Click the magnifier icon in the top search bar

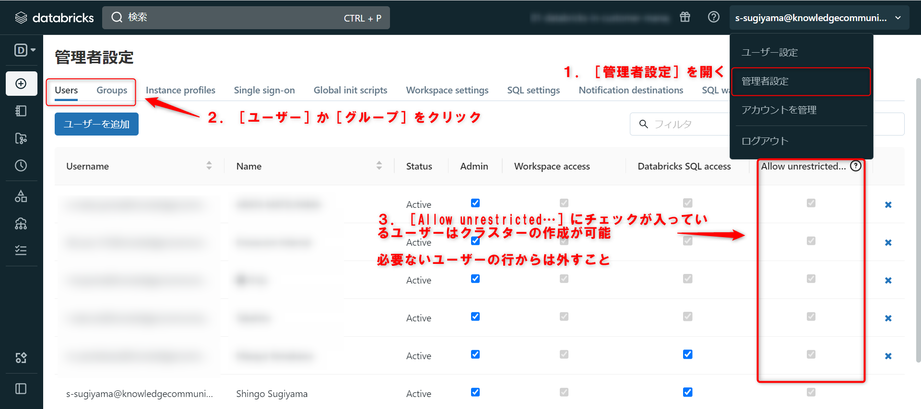pos(117,18)
